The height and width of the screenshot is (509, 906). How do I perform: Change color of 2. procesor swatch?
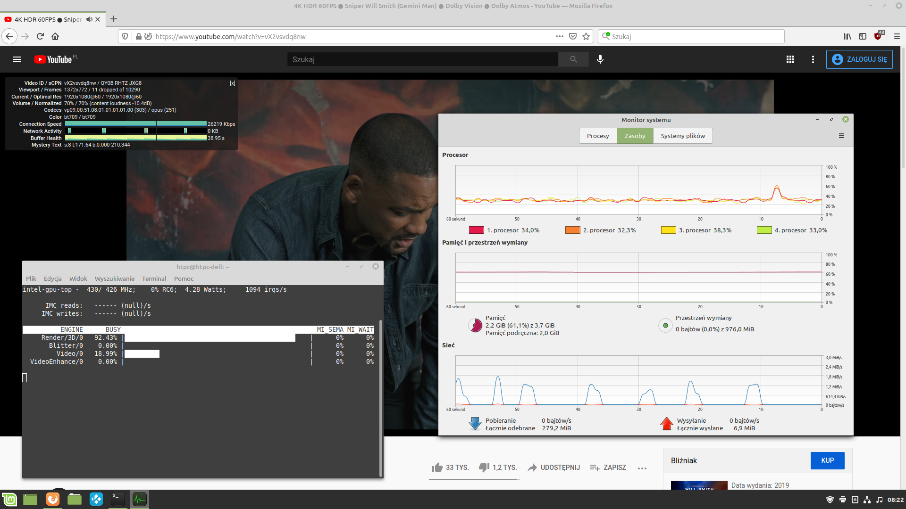572,230
